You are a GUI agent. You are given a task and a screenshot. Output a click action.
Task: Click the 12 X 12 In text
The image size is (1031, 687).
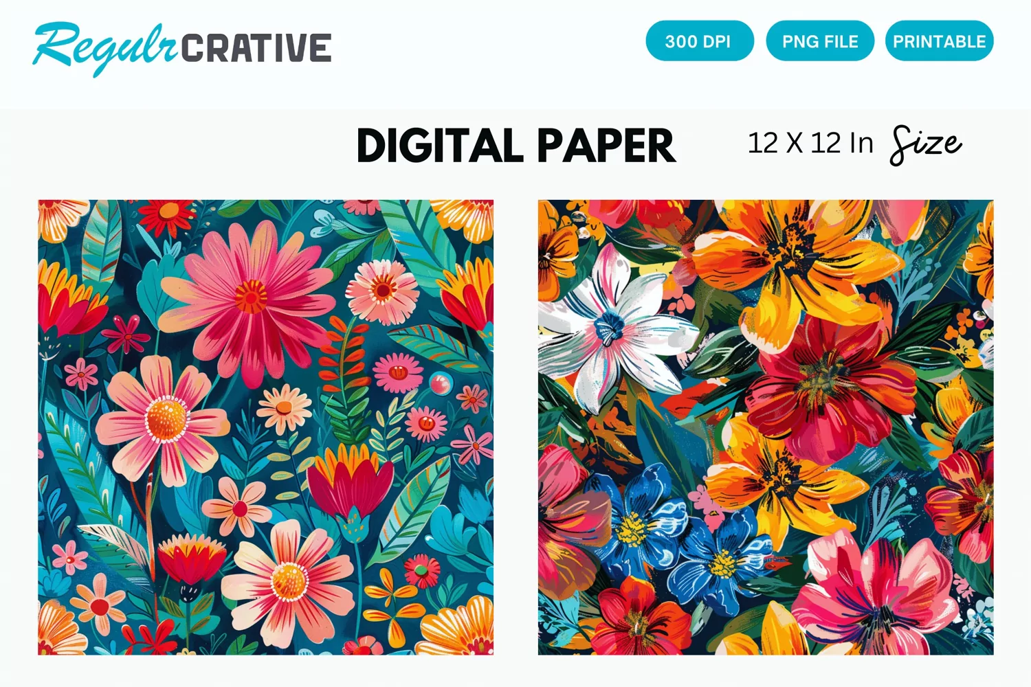click(810, 144)
